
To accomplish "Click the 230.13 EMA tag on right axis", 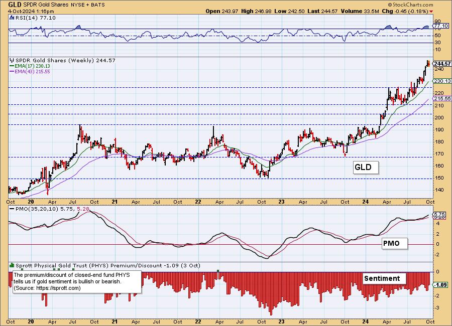I will (442, 81).
